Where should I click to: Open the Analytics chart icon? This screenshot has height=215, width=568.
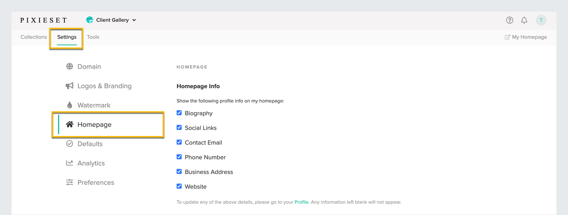70,163
